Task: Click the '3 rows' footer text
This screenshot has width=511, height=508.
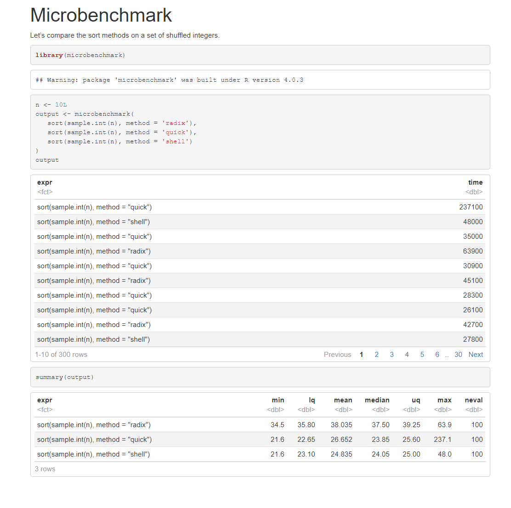Action: coord(45,469)
